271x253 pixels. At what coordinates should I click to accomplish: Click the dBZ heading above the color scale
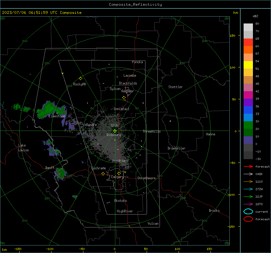click(255, 16)
